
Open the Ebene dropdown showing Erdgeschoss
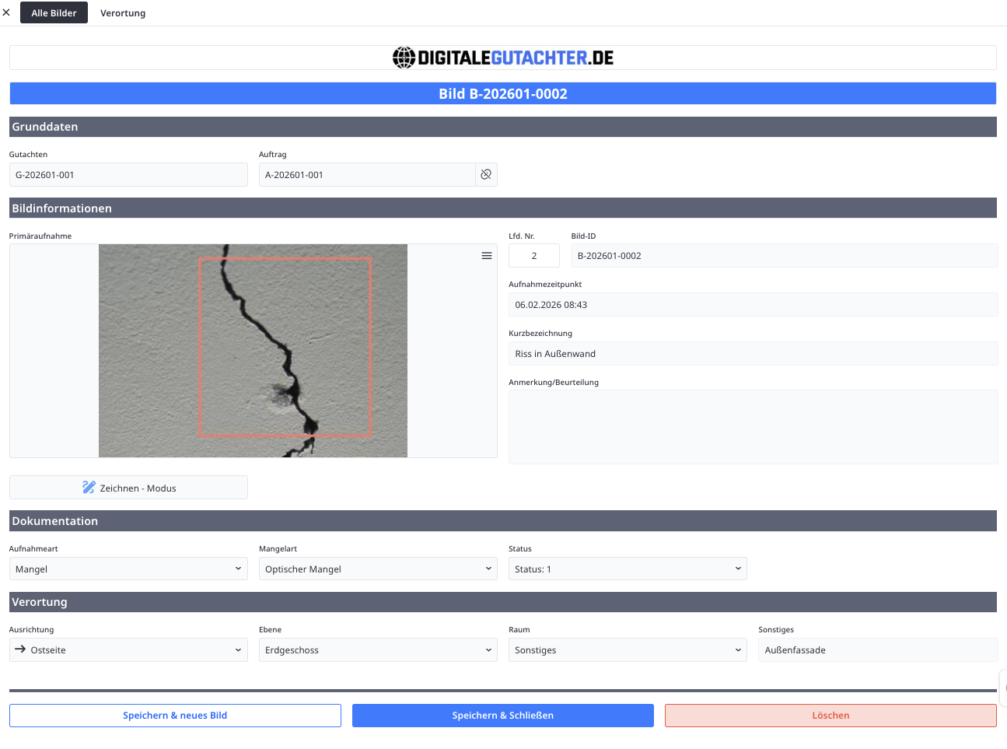378,650
